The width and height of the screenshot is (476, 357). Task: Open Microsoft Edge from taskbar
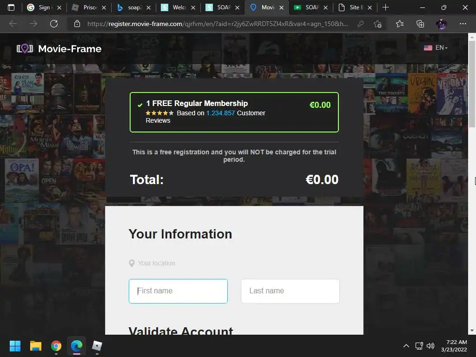click(x=77, y=346)
